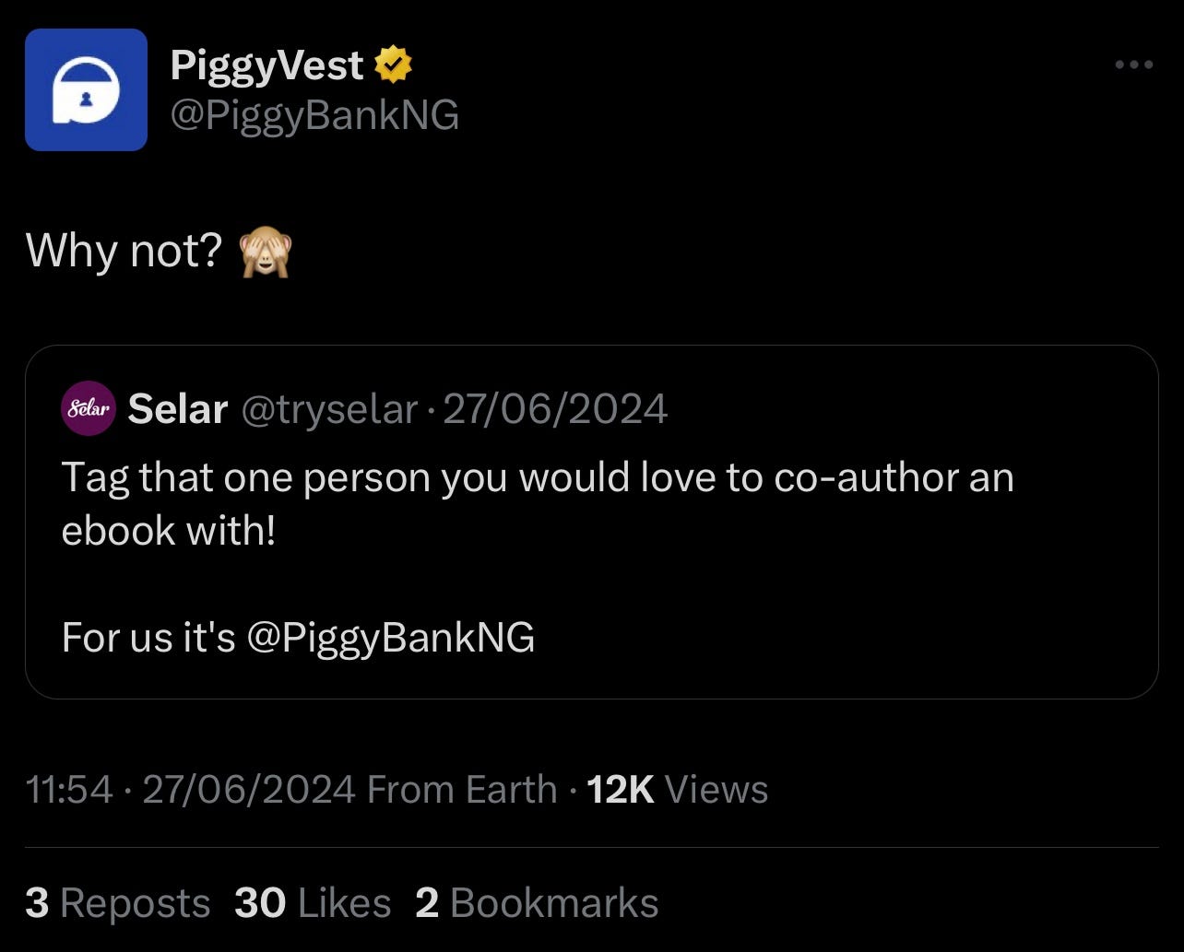Open the 30 Likes list
1184x952 pixels.
314,903
